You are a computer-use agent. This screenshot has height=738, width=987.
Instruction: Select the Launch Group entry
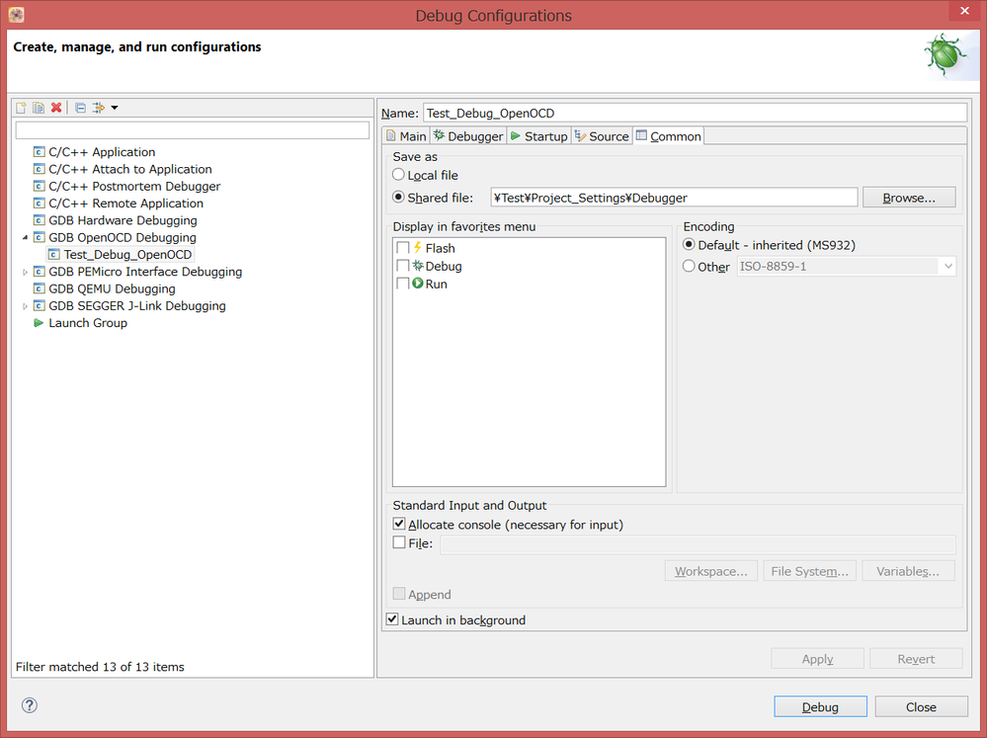[88, 322]
